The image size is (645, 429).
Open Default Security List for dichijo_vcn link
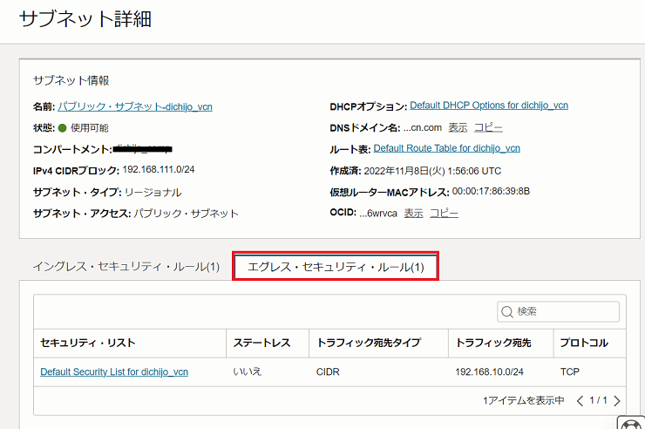114,371
